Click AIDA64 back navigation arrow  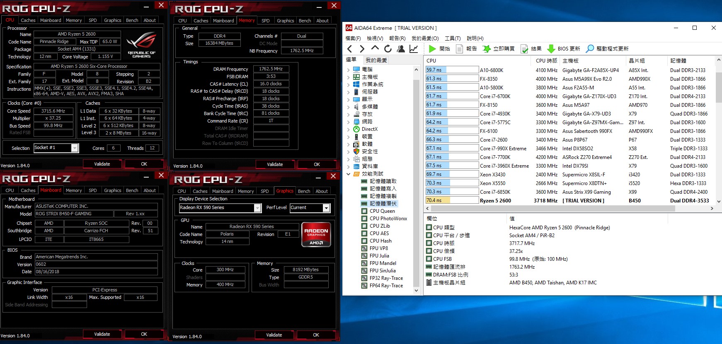coord(349,49)
